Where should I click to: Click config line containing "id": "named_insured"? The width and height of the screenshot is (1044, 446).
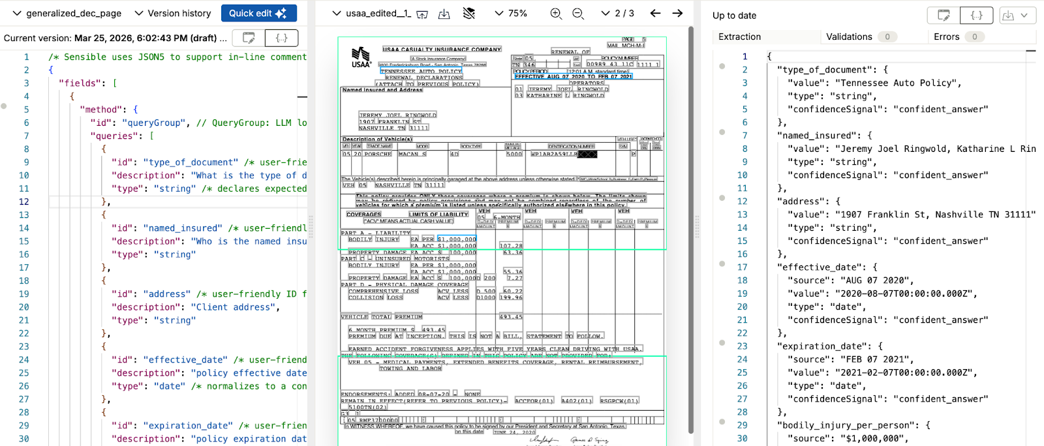click(209, 228)
